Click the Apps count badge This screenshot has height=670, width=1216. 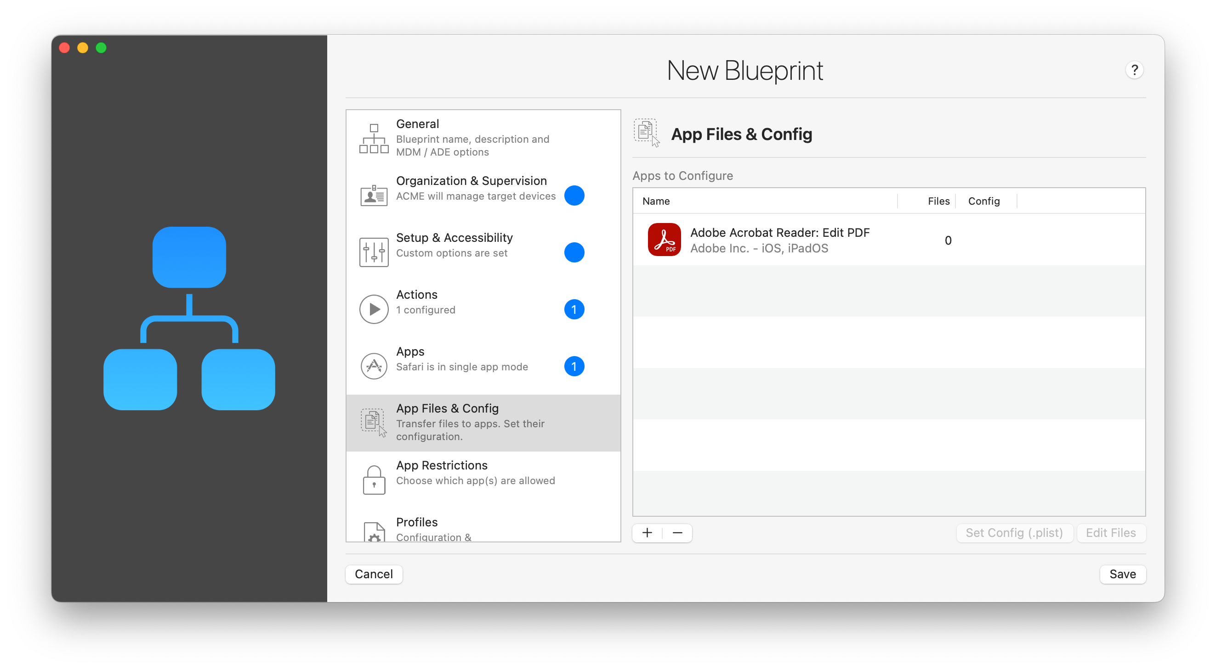574,366
